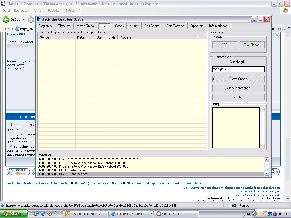The width and height of the screenshot is (291, 218).
Task: Uncheck the 'Benachrichtigt' reply notification checkbox
Action: click(11, 146)
